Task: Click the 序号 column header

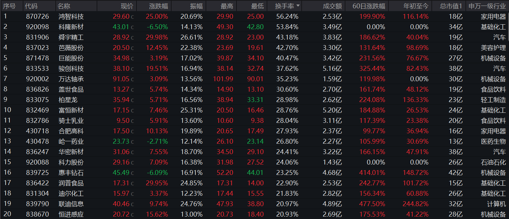Action: coord(9,6)
